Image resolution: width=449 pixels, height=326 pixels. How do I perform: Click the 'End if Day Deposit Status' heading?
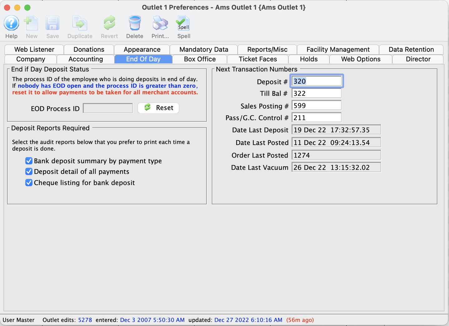tap(50, 69)
